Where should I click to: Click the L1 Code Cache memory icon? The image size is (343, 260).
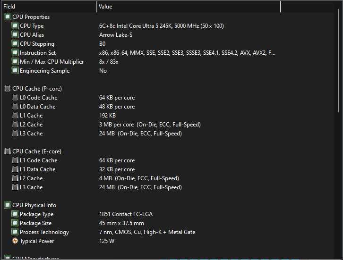pos(15,160)
